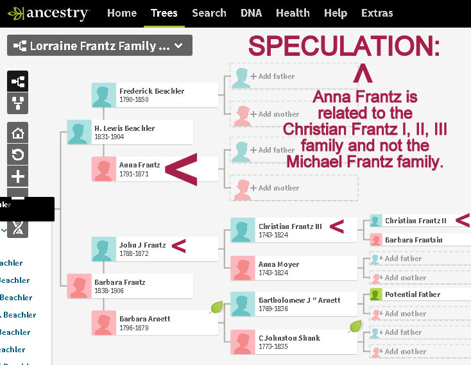Viewport: 471px width, 365px height.
Task: Zoom in with the plus icon
Action: pyautogui.click(x=18, y=176)
